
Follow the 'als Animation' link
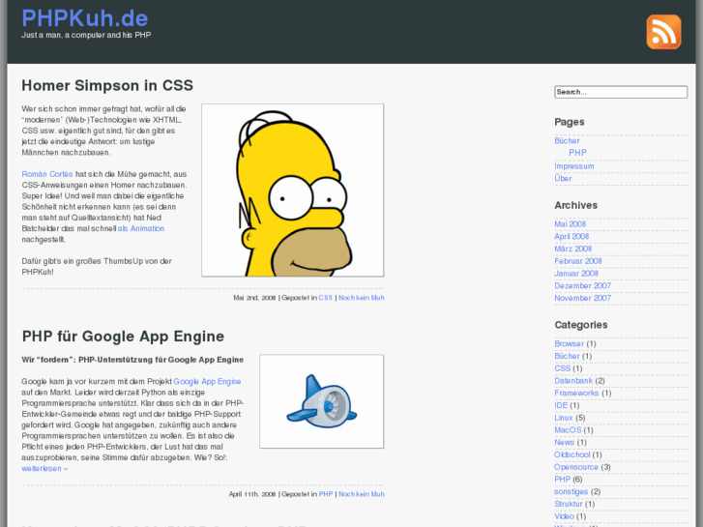pyautogui.click(x=141, y=228)
